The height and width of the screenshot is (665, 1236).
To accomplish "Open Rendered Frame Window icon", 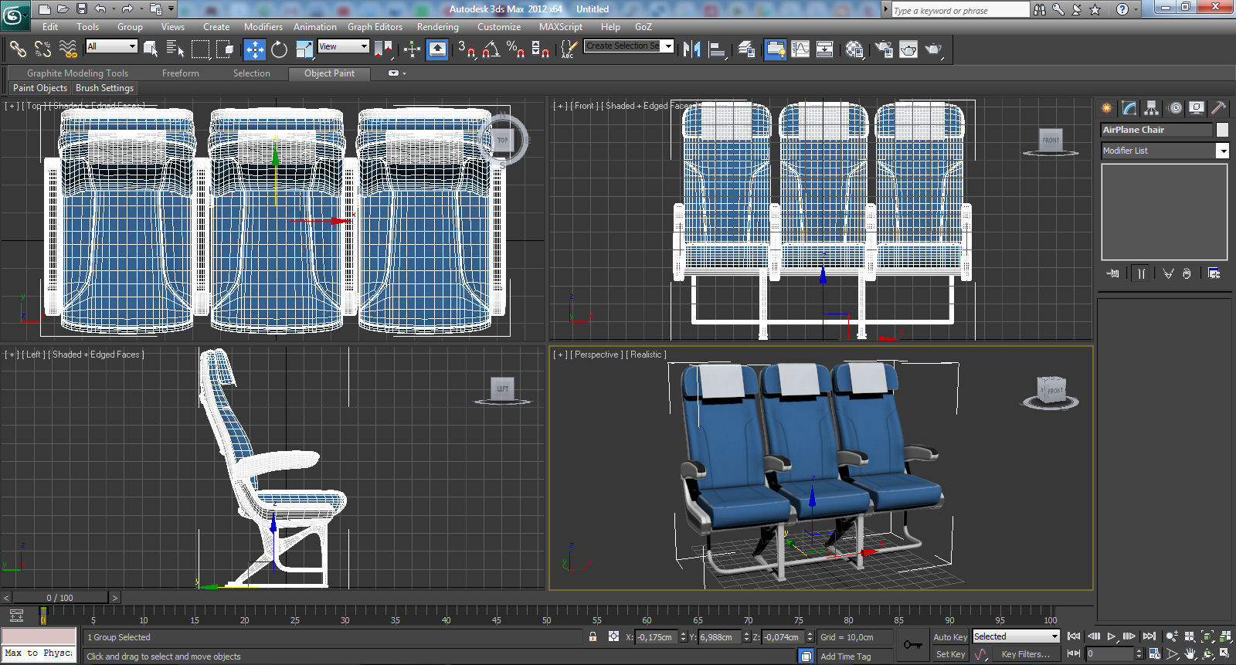I will tap(908, 49).
